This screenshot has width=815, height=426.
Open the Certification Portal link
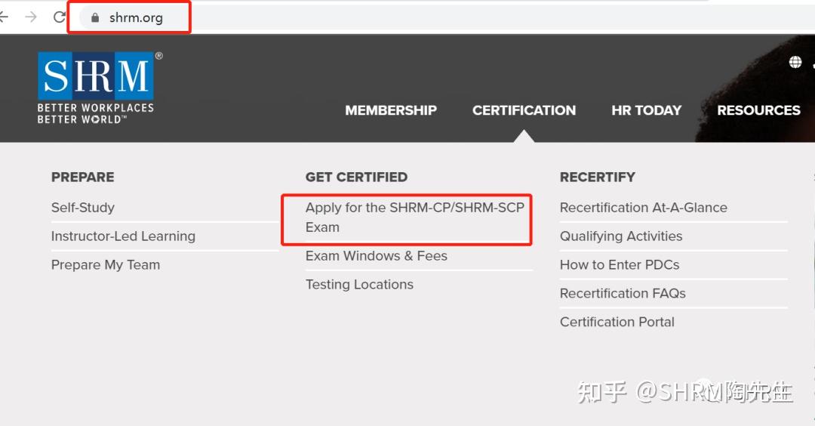point(617,322)
